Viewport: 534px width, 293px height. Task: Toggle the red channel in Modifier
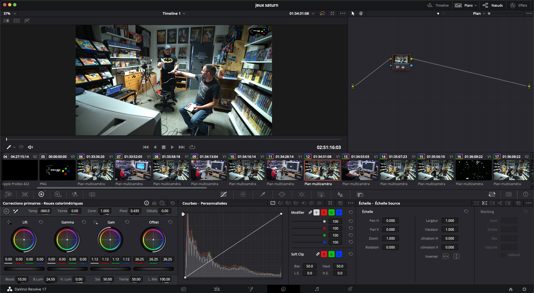tap(324, 213)
